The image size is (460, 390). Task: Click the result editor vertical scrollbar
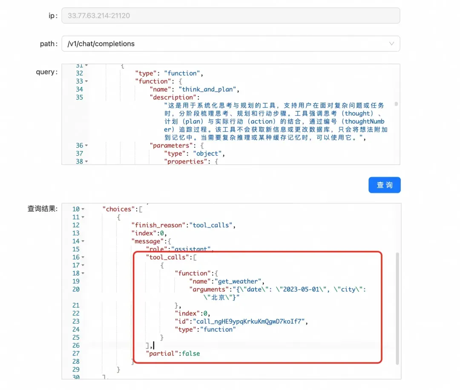tap(397, 306)
